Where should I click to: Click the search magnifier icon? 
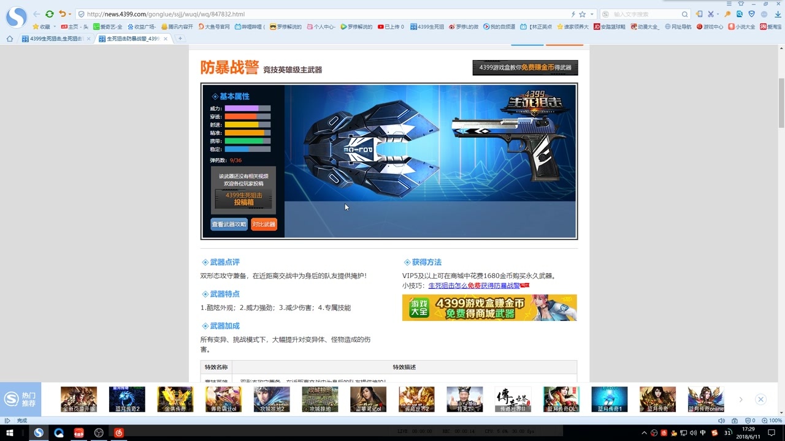point(685,14)
